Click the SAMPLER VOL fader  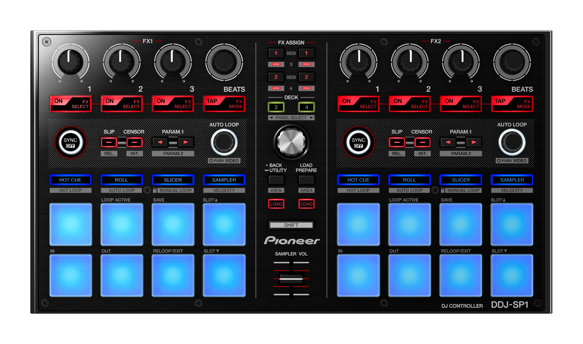coord(291,278)
